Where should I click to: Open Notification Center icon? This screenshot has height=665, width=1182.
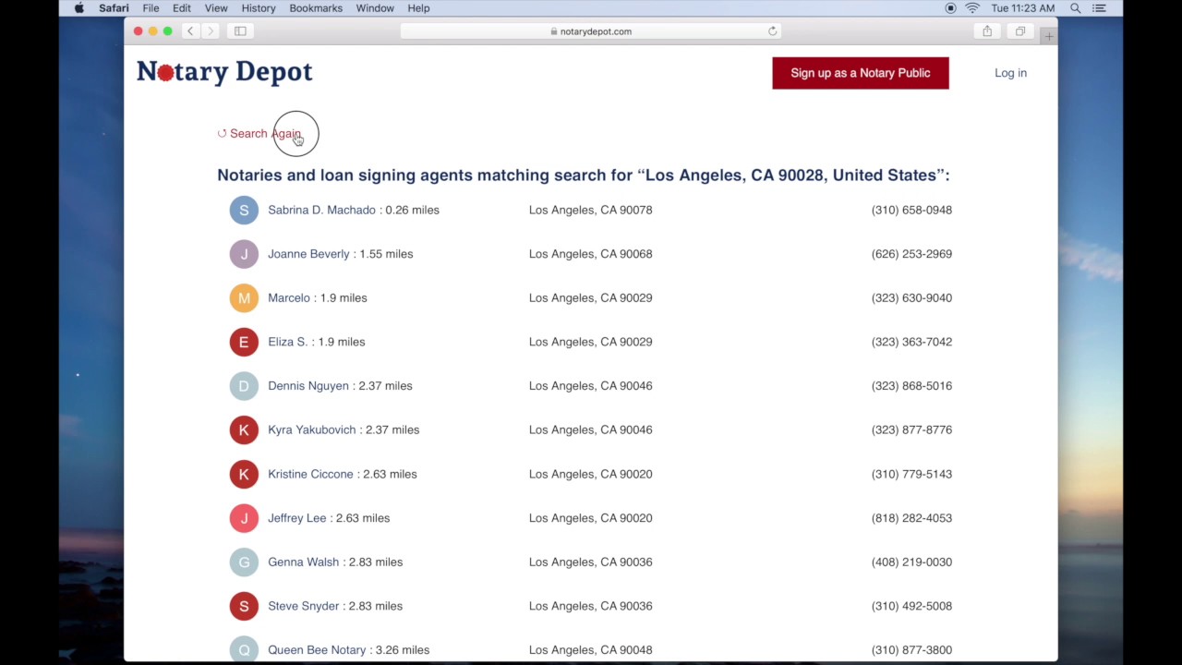1099,8
